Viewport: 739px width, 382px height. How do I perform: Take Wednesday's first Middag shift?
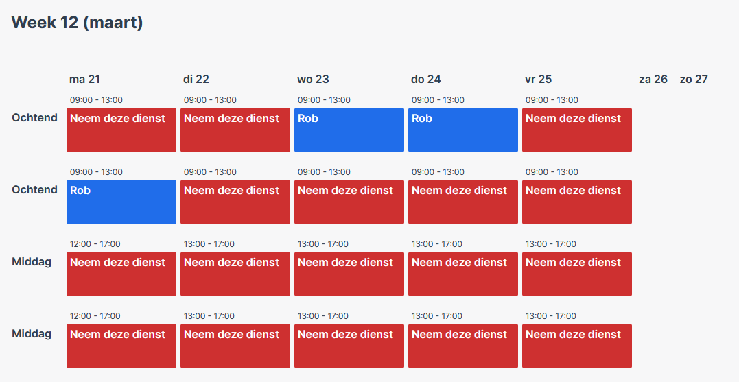click(x=349, y=274)
